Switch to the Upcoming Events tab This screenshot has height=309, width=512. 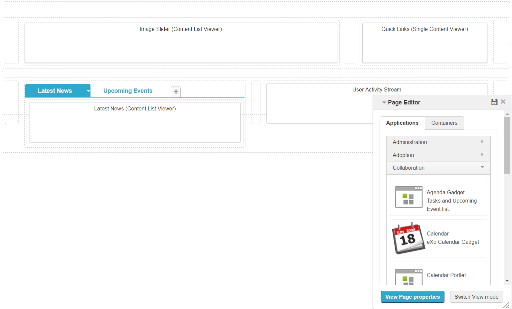128,90
